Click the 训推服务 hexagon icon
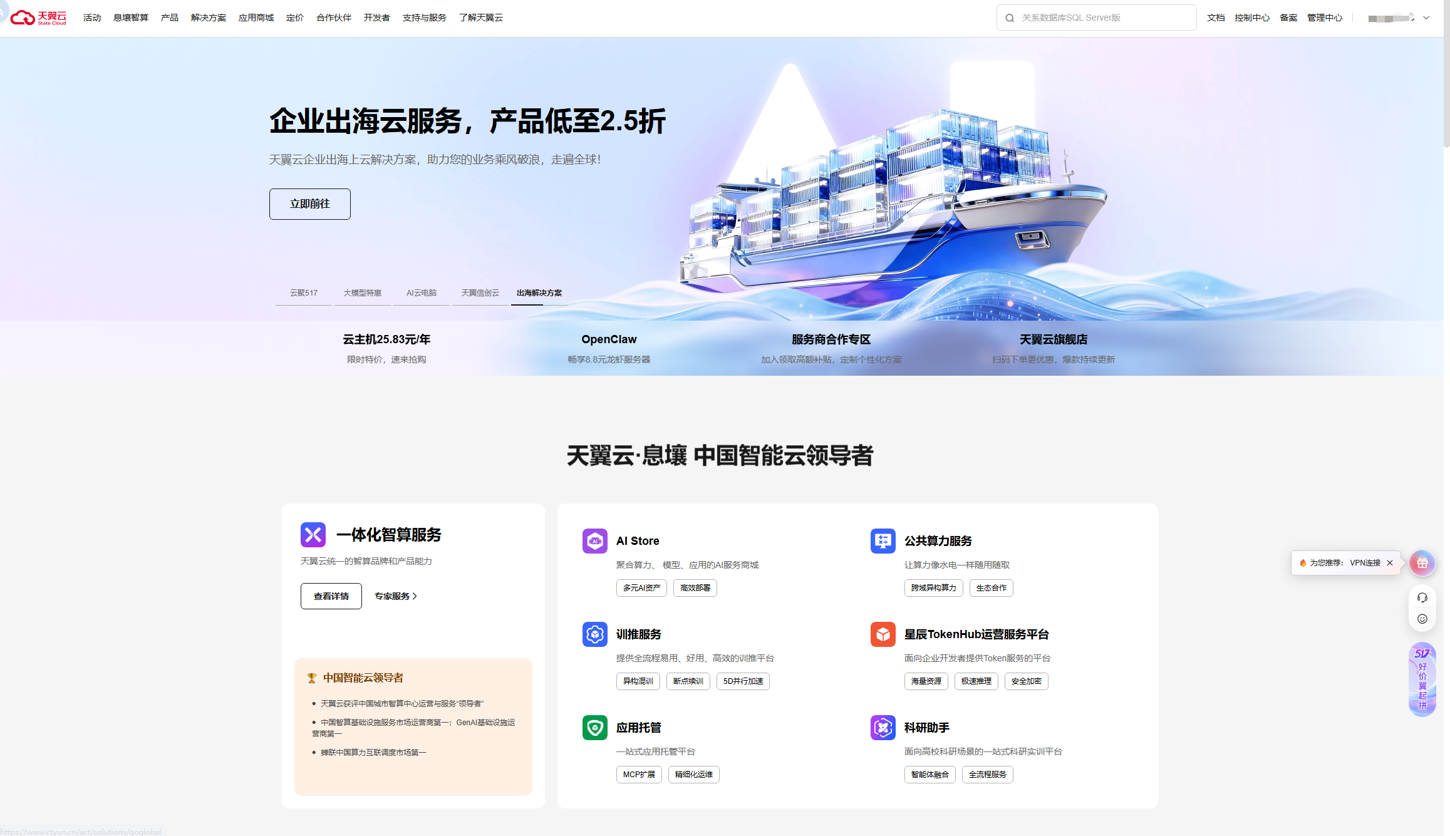Viewport: 1450px width, 836px height. tap(594, 634)
